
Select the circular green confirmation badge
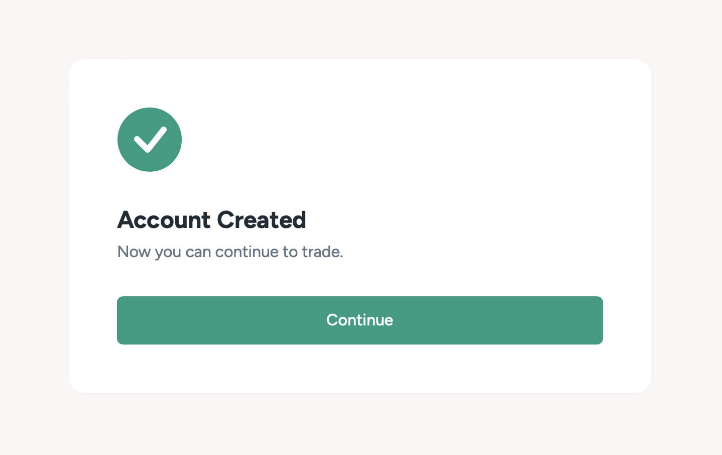tap(149, 140)
